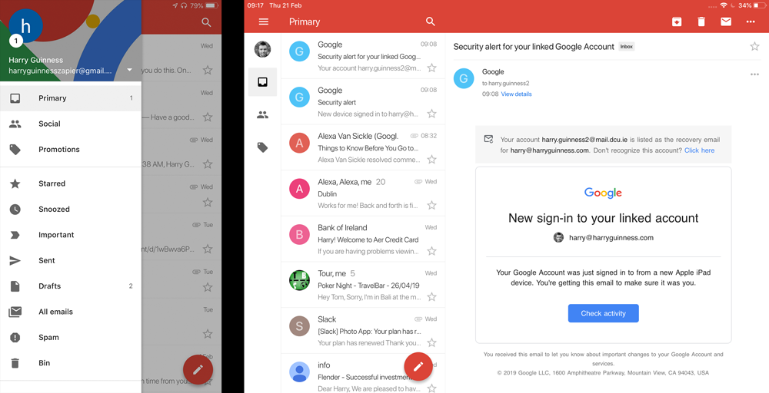This screenshot has height=393, width=769.
Task: Open the Primary folder in the drawer
Action: click(71, 98)
